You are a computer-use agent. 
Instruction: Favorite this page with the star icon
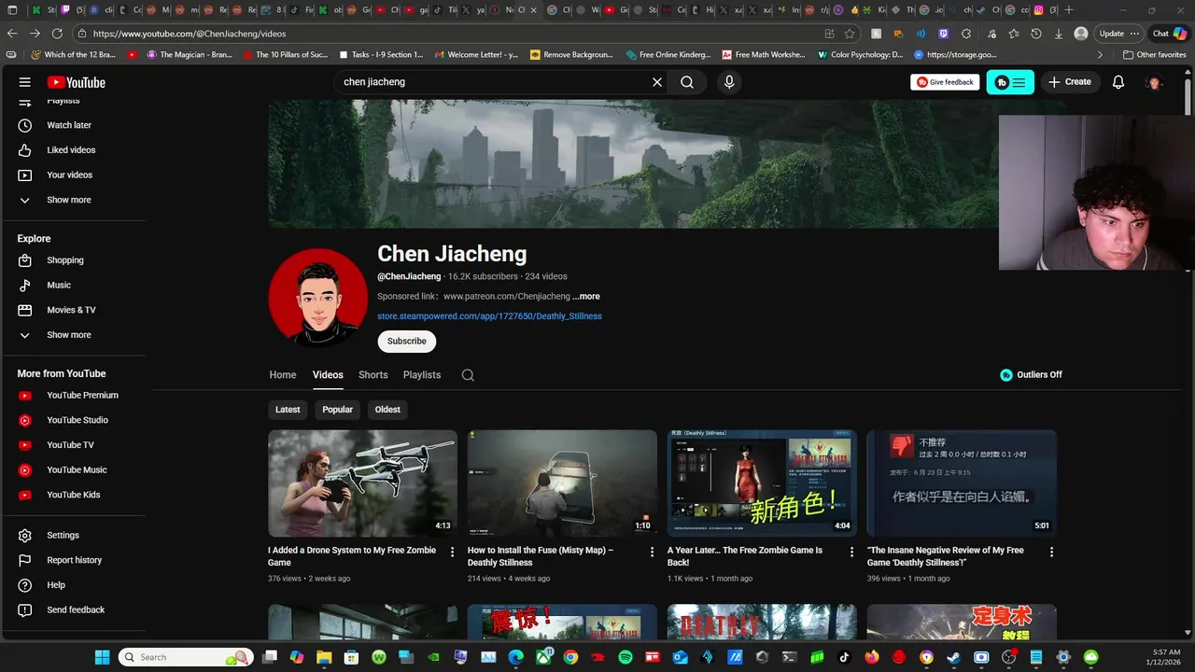click(850, 34)
